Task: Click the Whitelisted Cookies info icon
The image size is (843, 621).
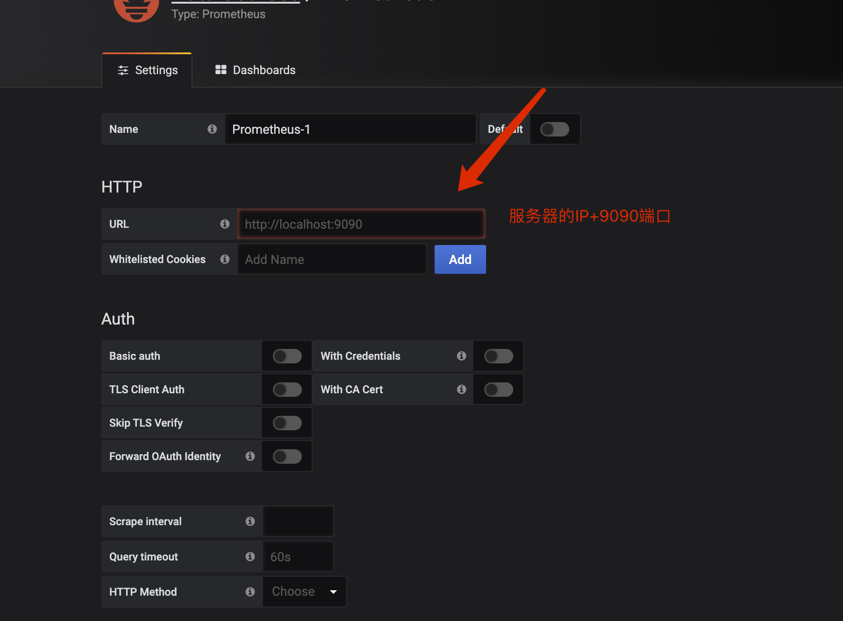Action: [x=225, y=259]
